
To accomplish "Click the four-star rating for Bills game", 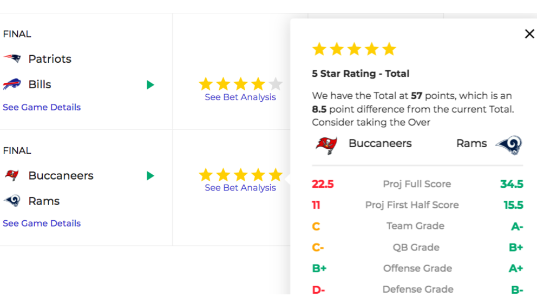I will (240, 84).
